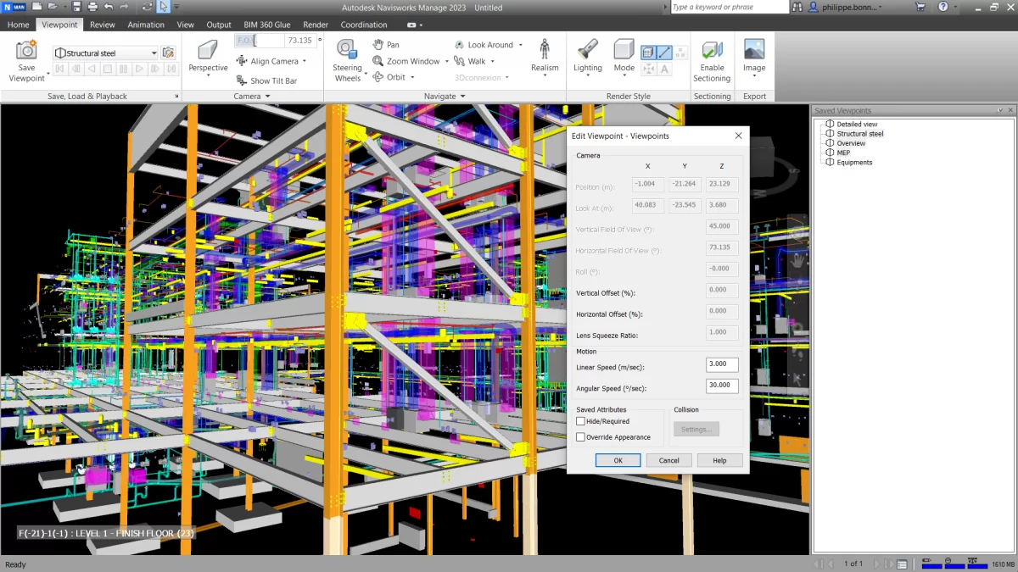1018x572 pixels.
Task: Click the Align Camera icon
Action: point(242,61)
